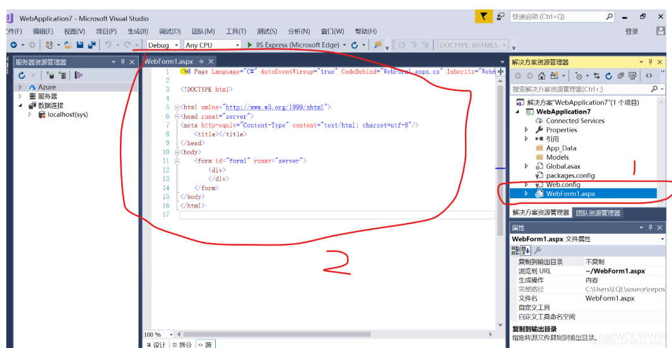Click the Solution Explorer search box

pos(587,89)
